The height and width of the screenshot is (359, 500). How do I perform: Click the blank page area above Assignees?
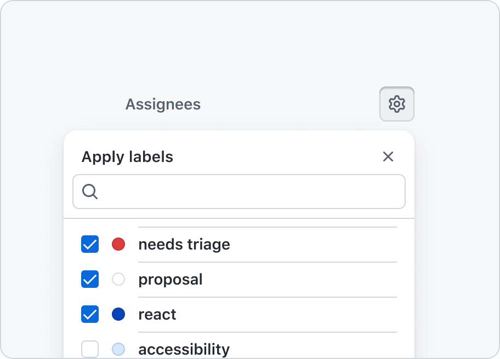point(250,42)
